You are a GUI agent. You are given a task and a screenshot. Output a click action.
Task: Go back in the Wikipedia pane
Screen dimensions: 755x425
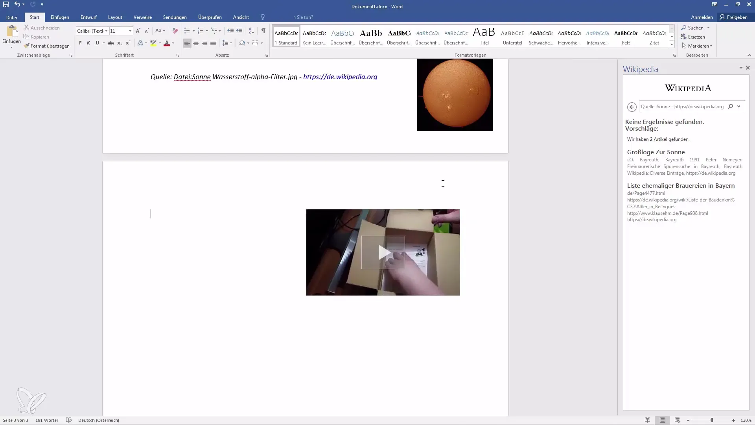(632, 107)
